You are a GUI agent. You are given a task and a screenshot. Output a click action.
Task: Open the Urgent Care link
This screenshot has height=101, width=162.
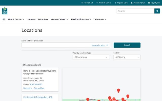121,3
